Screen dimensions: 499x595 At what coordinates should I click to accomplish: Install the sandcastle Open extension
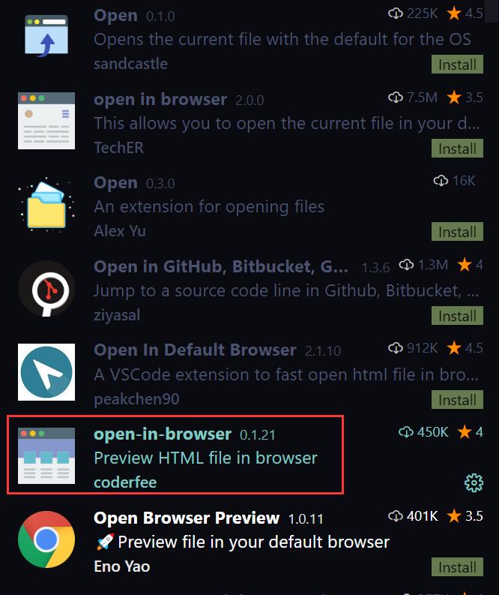pyautogui.click(x=457, y=65)
